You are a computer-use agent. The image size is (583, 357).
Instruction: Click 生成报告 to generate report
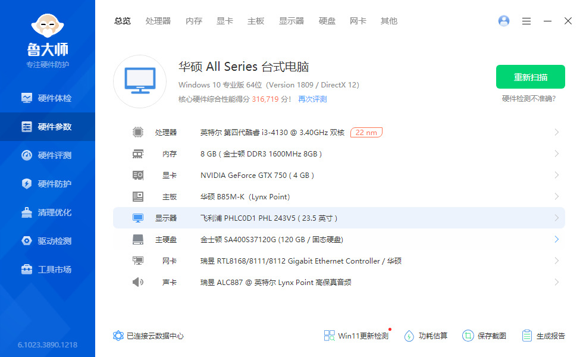pyautogui.click(x=543, y=336)
